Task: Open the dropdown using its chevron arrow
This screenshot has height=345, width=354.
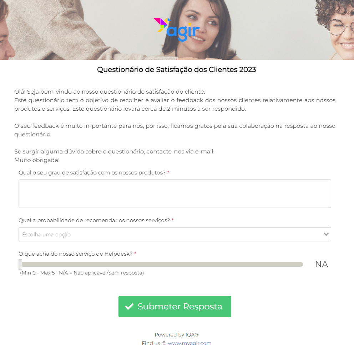Action: tap(326, 234)
